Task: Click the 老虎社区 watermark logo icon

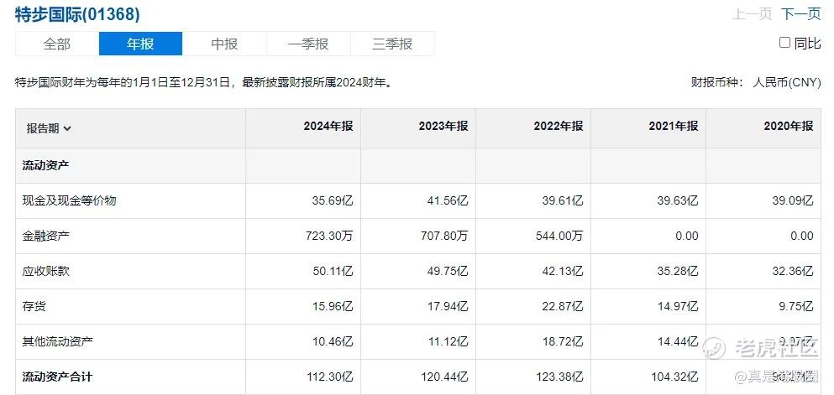Action: [714, 348]
